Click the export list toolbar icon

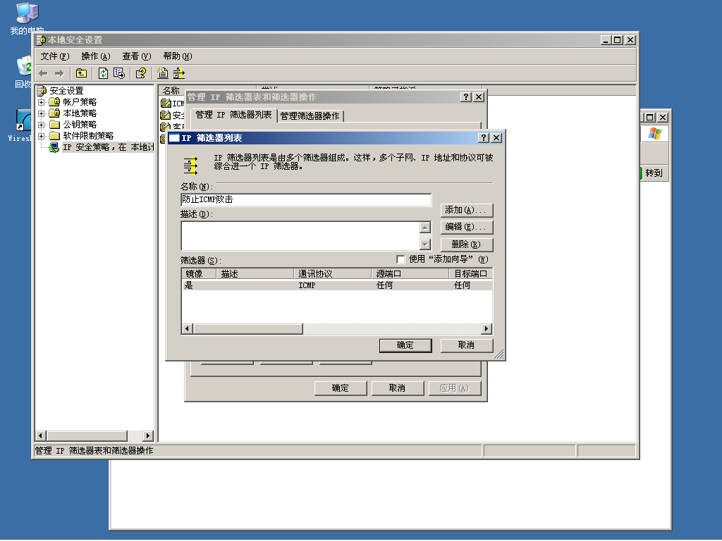coord(118,73)
